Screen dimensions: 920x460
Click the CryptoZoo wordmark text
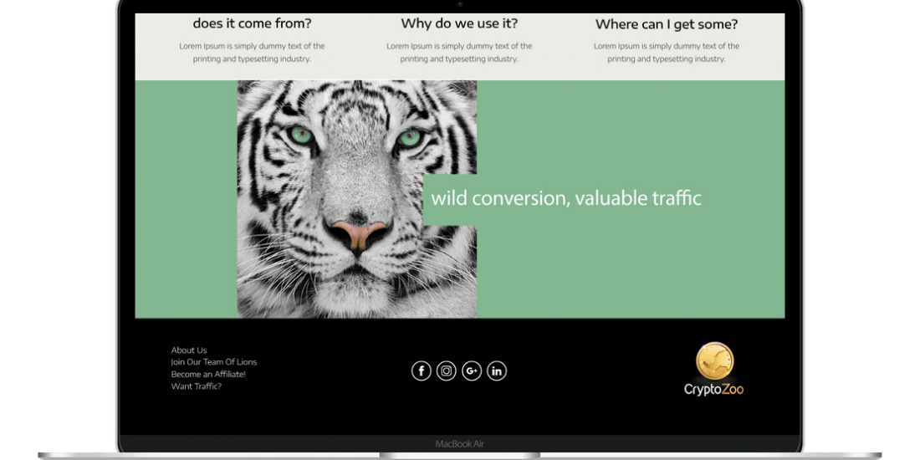click(713, 389)
